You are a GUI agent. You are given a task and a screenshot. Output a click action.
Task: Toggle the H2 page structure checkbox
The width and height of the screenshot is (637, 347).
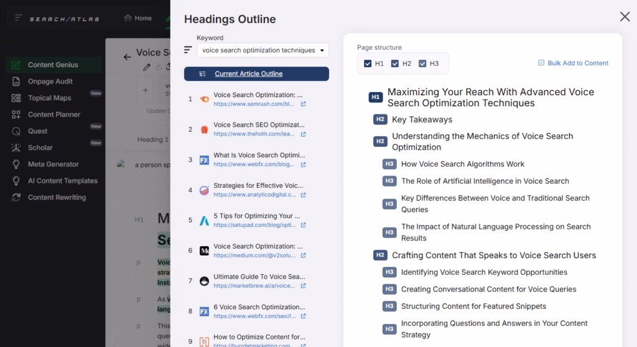tap(395, 63)
